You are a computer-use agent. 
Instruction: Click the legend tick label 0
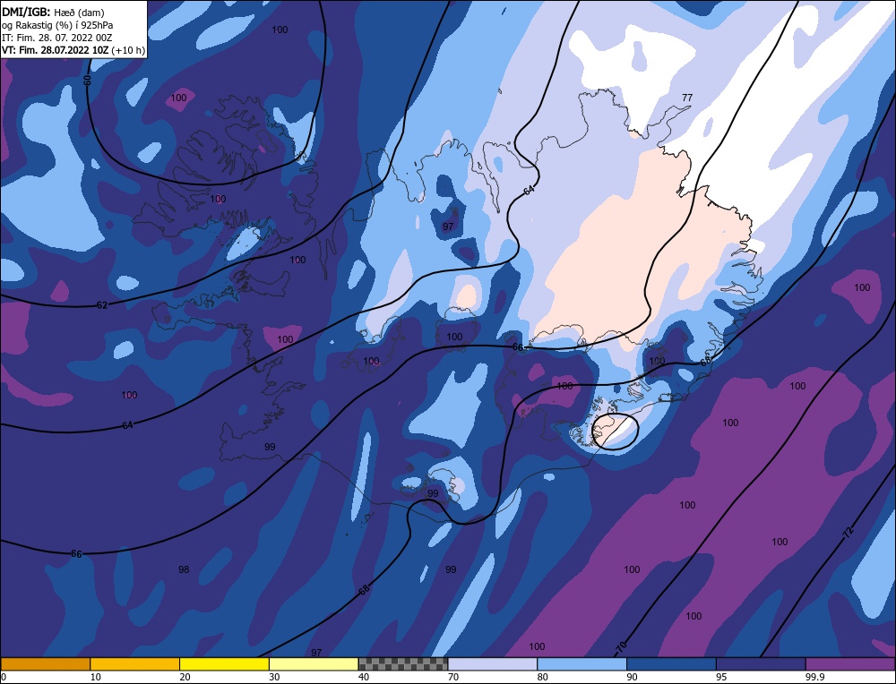coord(4,677)
